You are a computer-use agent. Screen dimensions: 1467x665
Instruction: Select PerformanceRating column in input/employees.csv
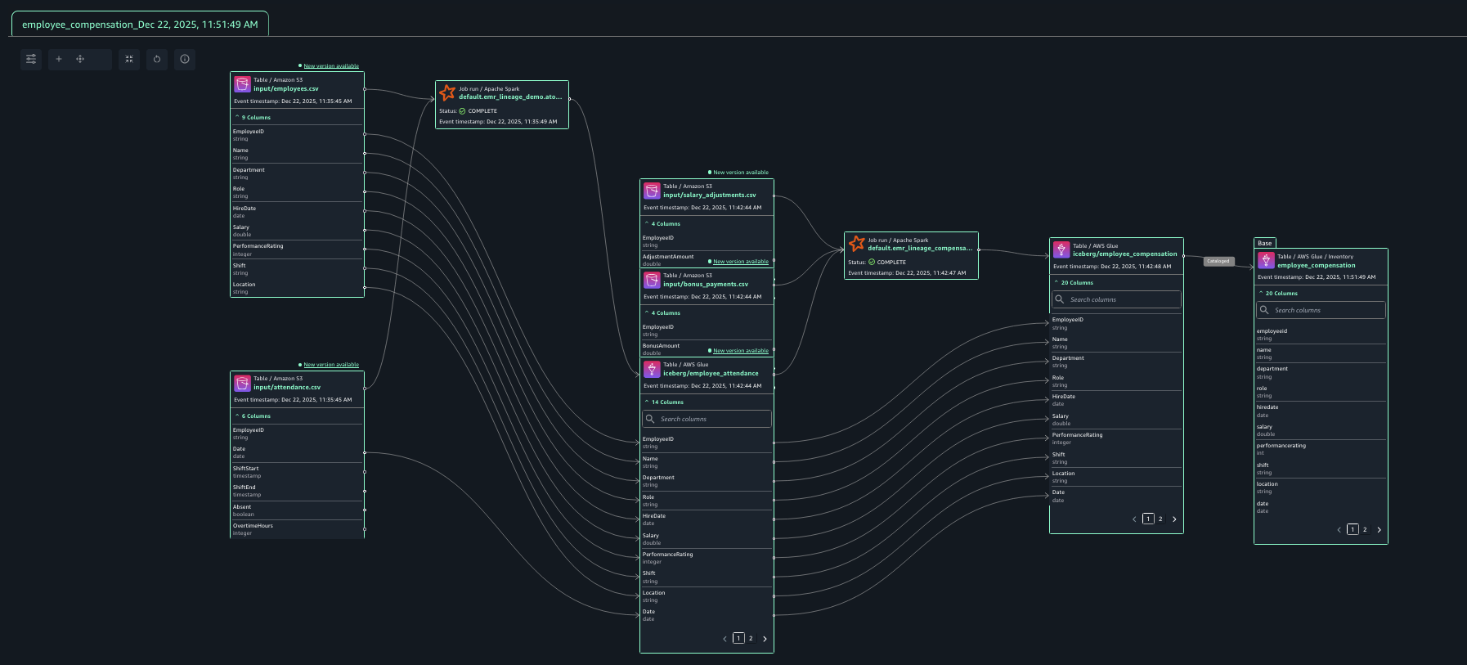(298, 249)
